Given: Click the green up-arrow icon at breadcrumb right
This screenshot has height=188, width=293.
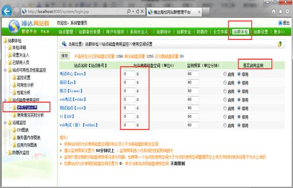Looking at the screenshot, I should point(280,44).
